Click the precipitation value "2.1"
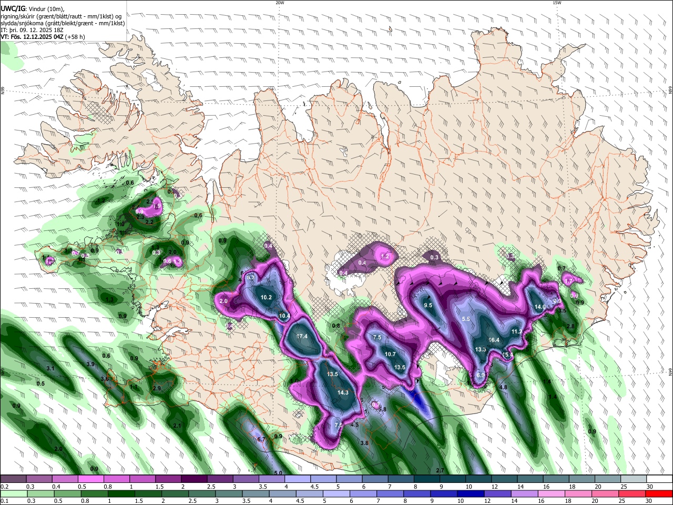Screen dimensions: 673x505 point(177,425)
